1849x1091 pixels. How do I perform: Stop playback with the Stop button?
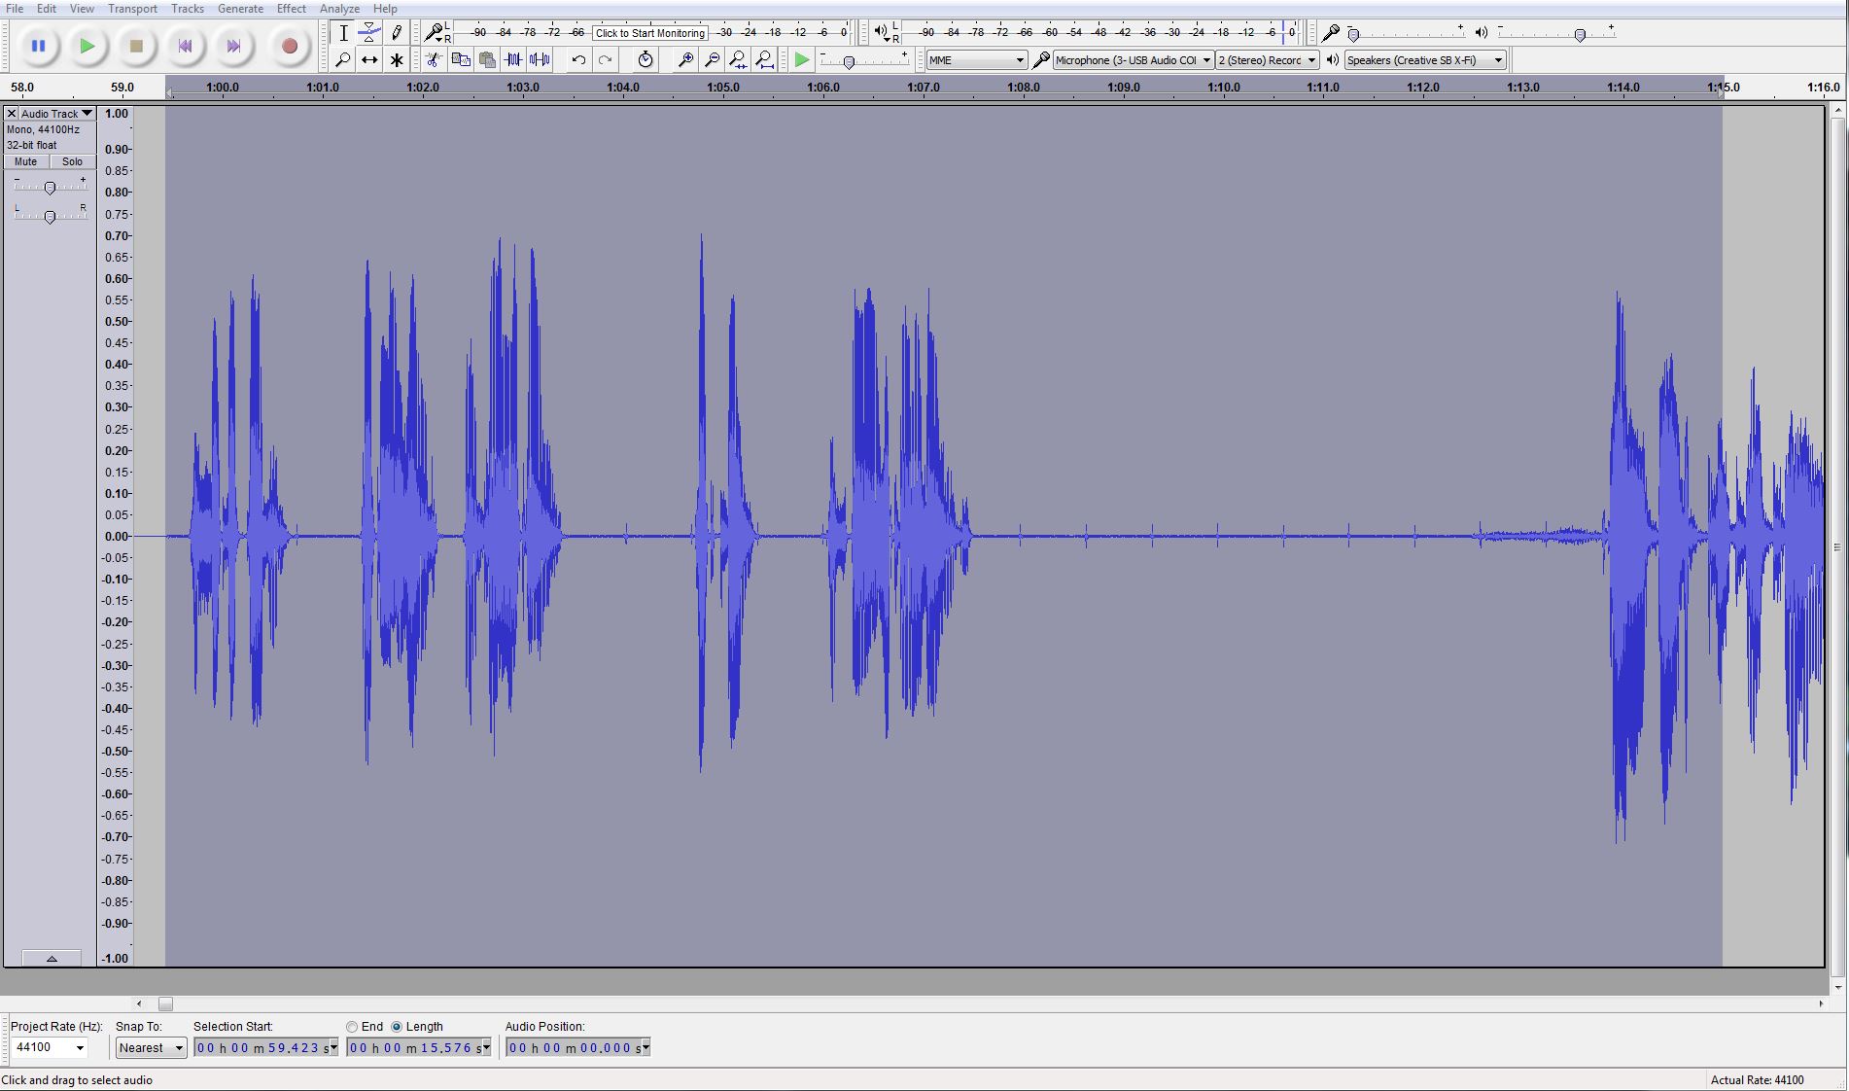pyautogui.click(x=137, y=46)
